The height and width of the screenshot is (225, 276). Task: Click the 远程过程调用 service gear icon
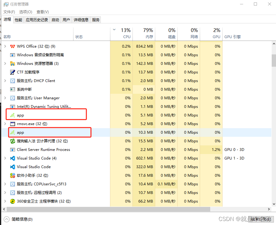click(x=13, y=193)
